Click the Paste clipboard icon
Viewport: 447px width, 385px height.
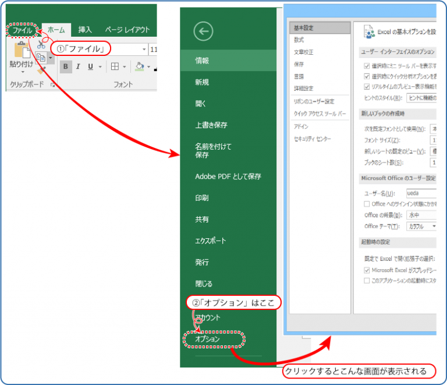coord(22,50)
